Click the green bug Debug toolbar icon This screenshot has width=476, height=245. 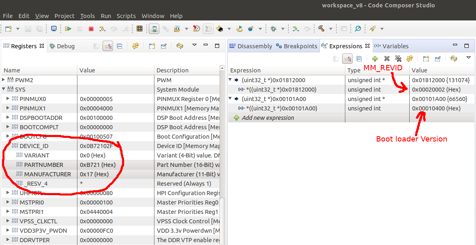[x=273, y=29]
